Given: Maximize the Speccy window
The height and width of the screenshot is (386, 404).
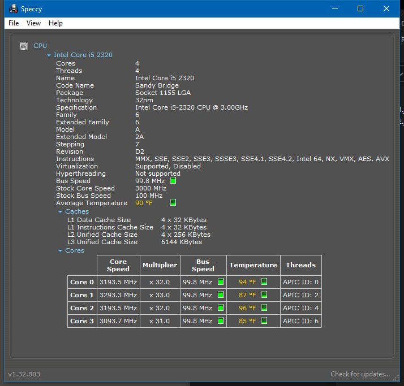Looking at the screenshot, I should [360, 8].
